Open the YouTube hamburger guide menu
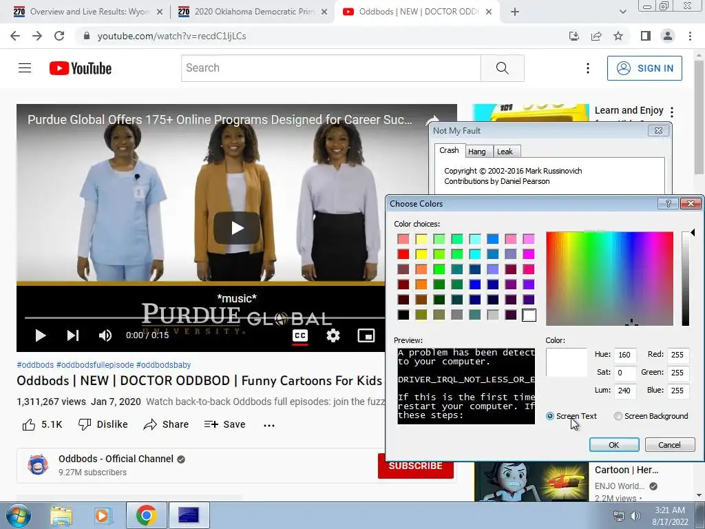The image size is (705, 529). point(25,68)
